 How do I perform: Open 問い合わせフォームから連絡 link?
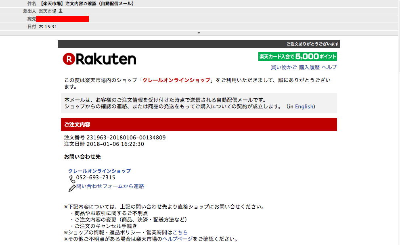pos(110,186)
